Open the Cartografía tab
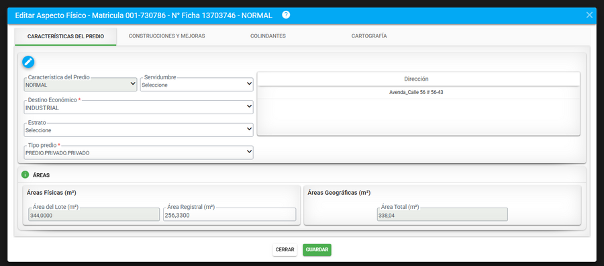The width and height of the screenshot is (604, 266). [369, 36]
